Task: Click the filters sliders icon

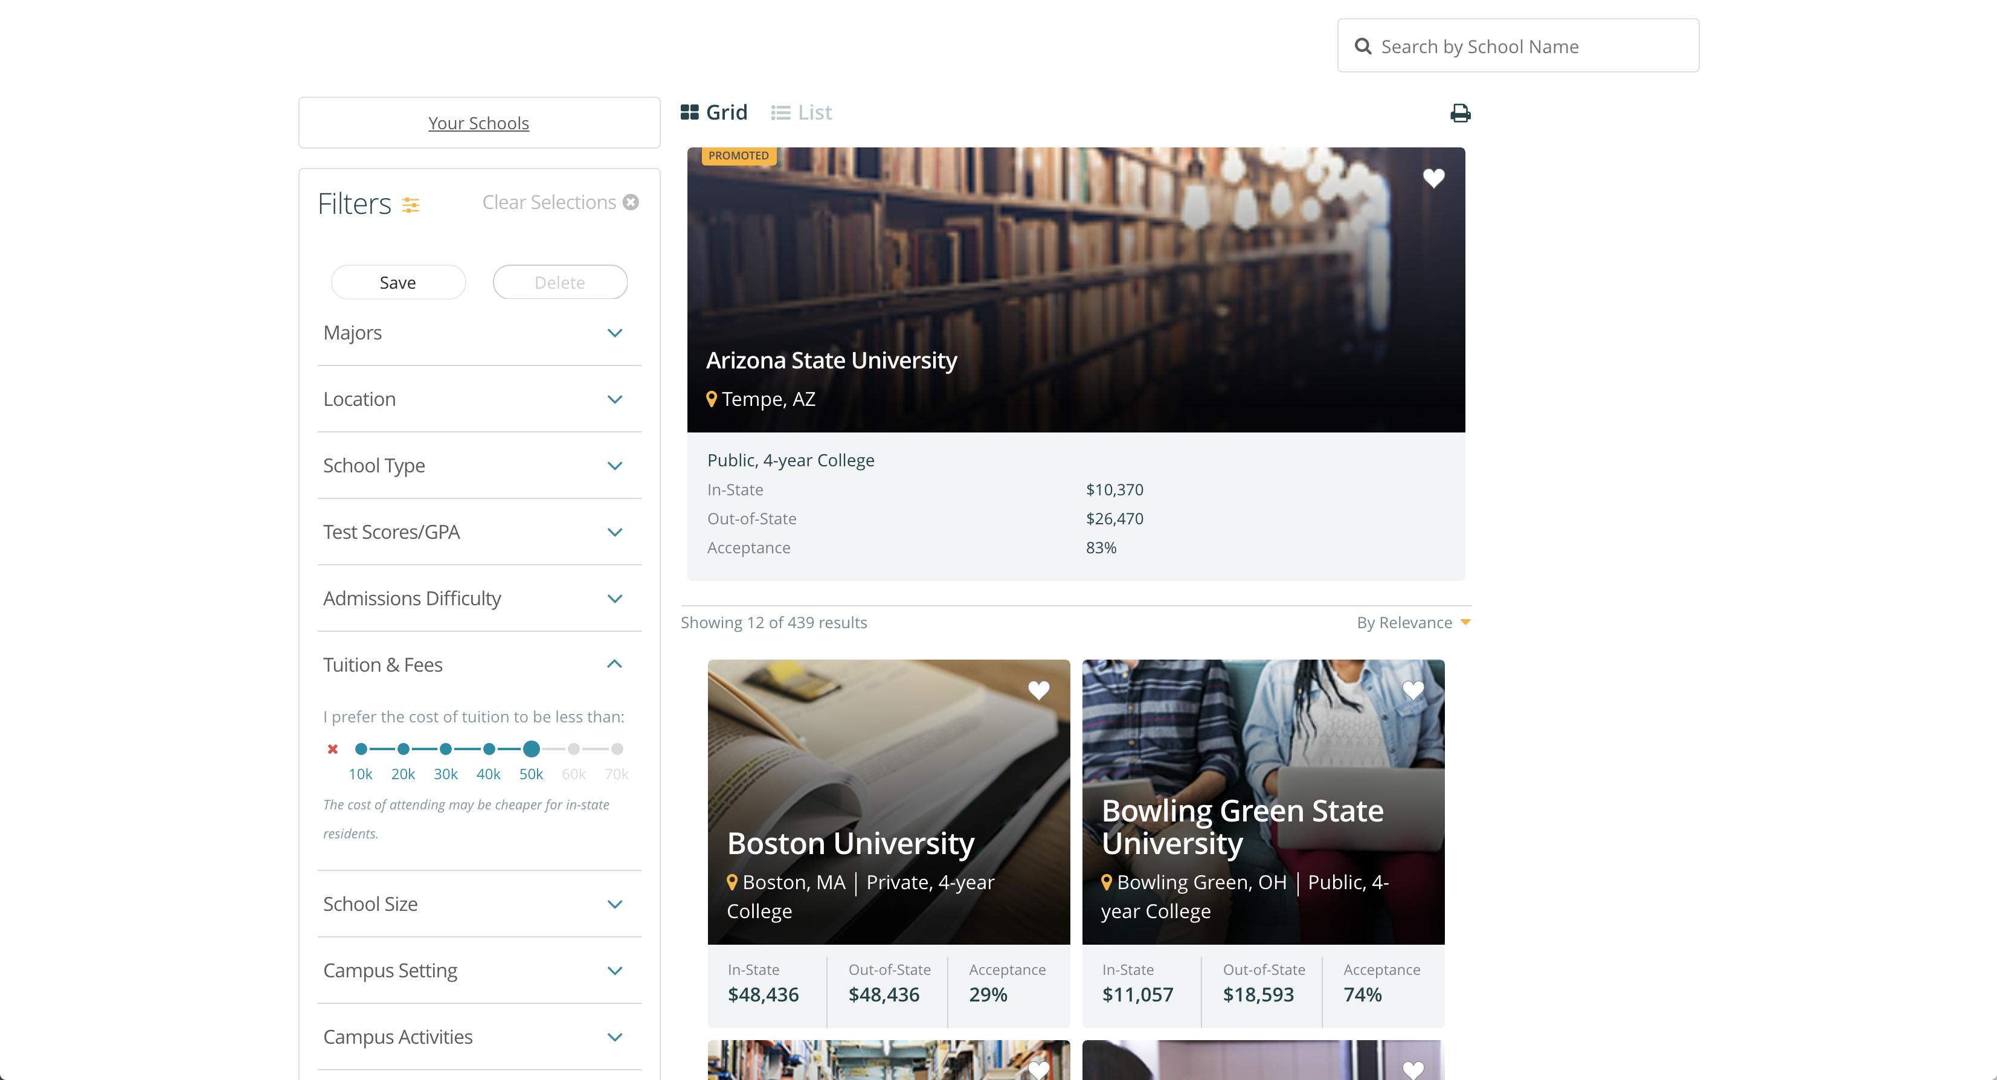Action: [410, 205]
